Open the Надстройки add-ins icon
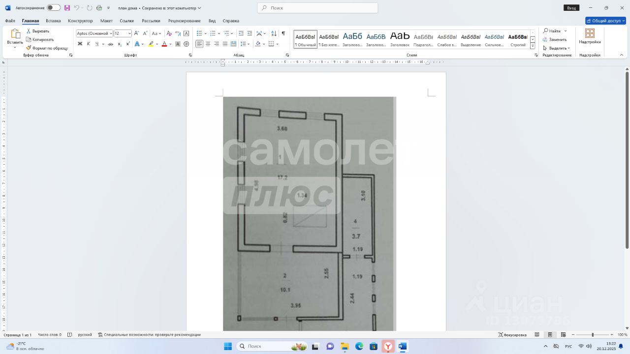Image resolution: width=630 pixels, height=354 pixels. pyautogui.click(x=590, y=36)
